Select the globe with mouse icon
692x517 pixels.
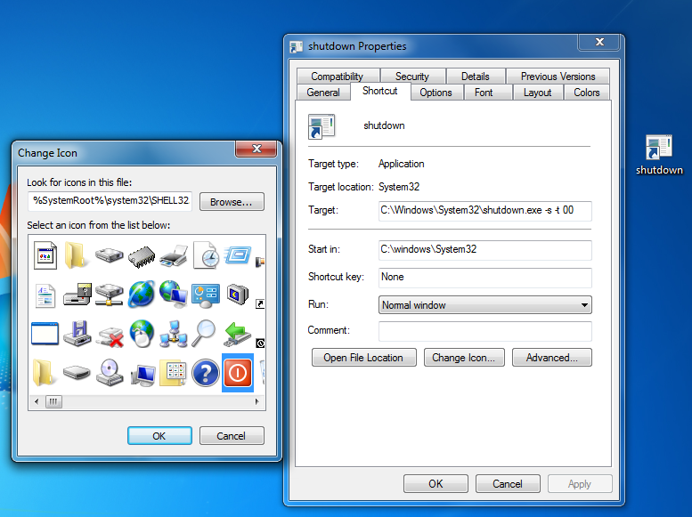142,334
